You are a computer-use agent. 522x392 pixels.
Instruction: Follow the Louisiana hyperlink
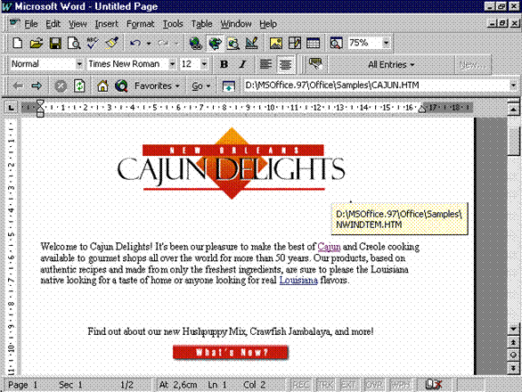(298, 280)
